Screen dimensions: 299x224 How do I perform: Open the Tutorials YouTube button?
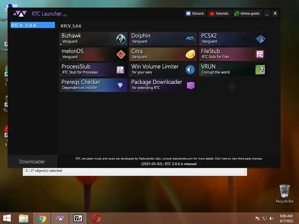click(x=219, y=13)
